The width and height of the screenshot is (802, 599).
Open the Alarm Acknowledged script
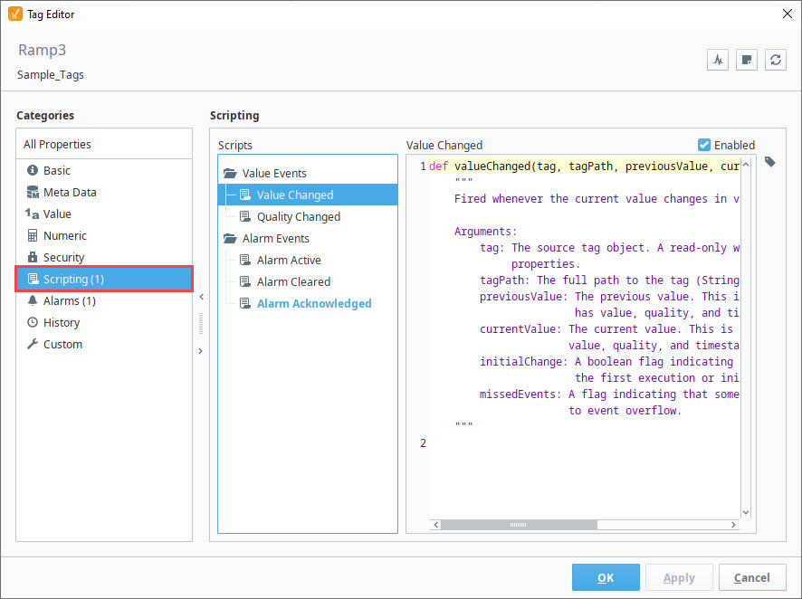pyautogui.click(x=314, y=304)
